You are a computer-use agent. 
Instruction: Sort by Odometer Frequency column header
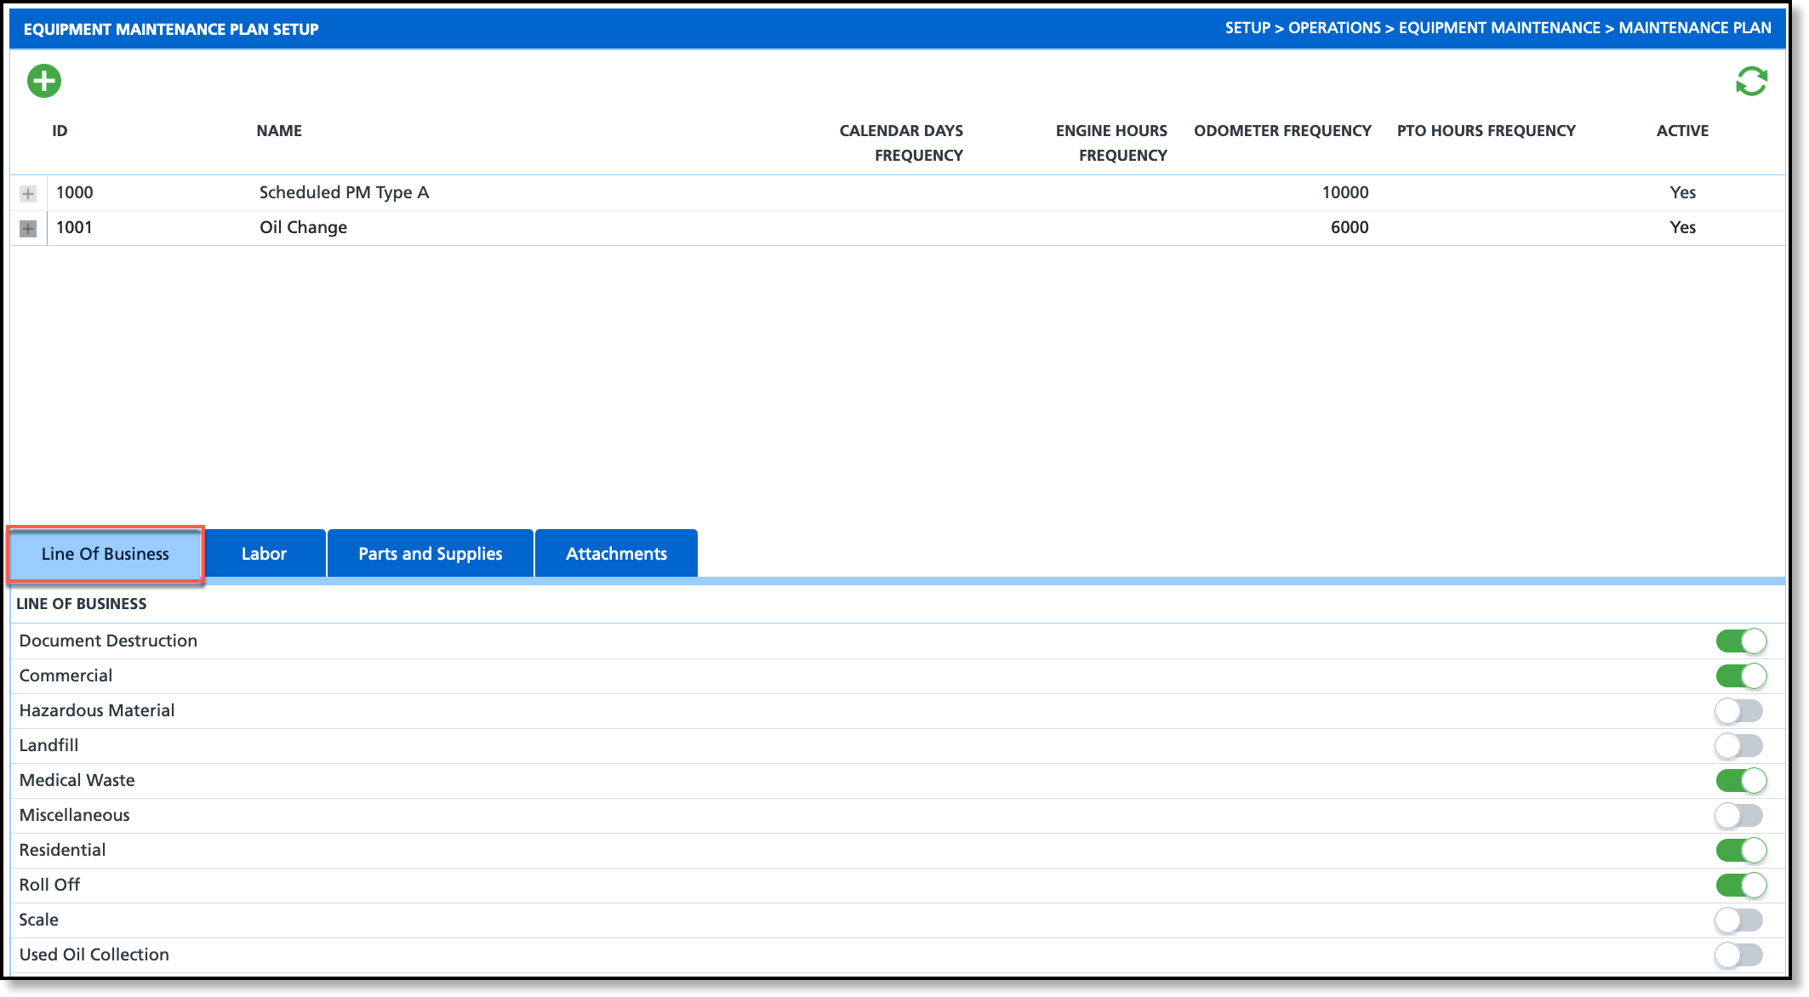(x=1281, y=131)
